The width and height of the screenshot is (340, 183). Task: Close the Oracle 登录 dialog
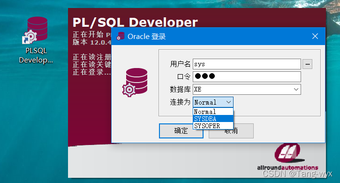pyautogui.click(x=315, y=36)
